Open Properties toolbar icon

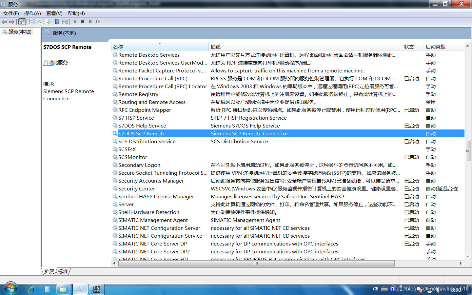32,22
